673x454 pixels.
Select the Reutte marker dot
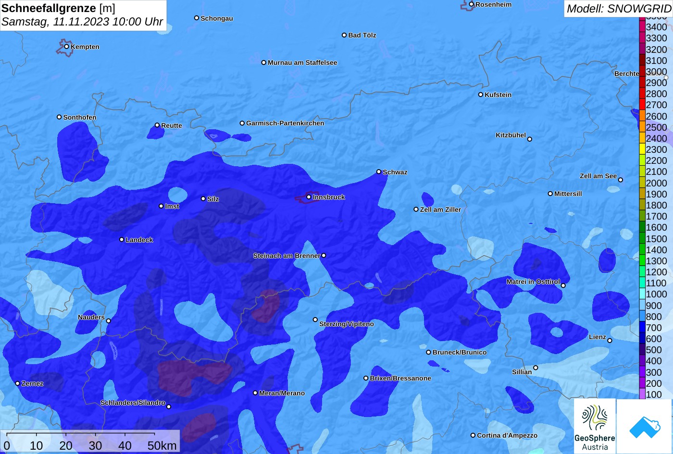click(x=157, y=125)
